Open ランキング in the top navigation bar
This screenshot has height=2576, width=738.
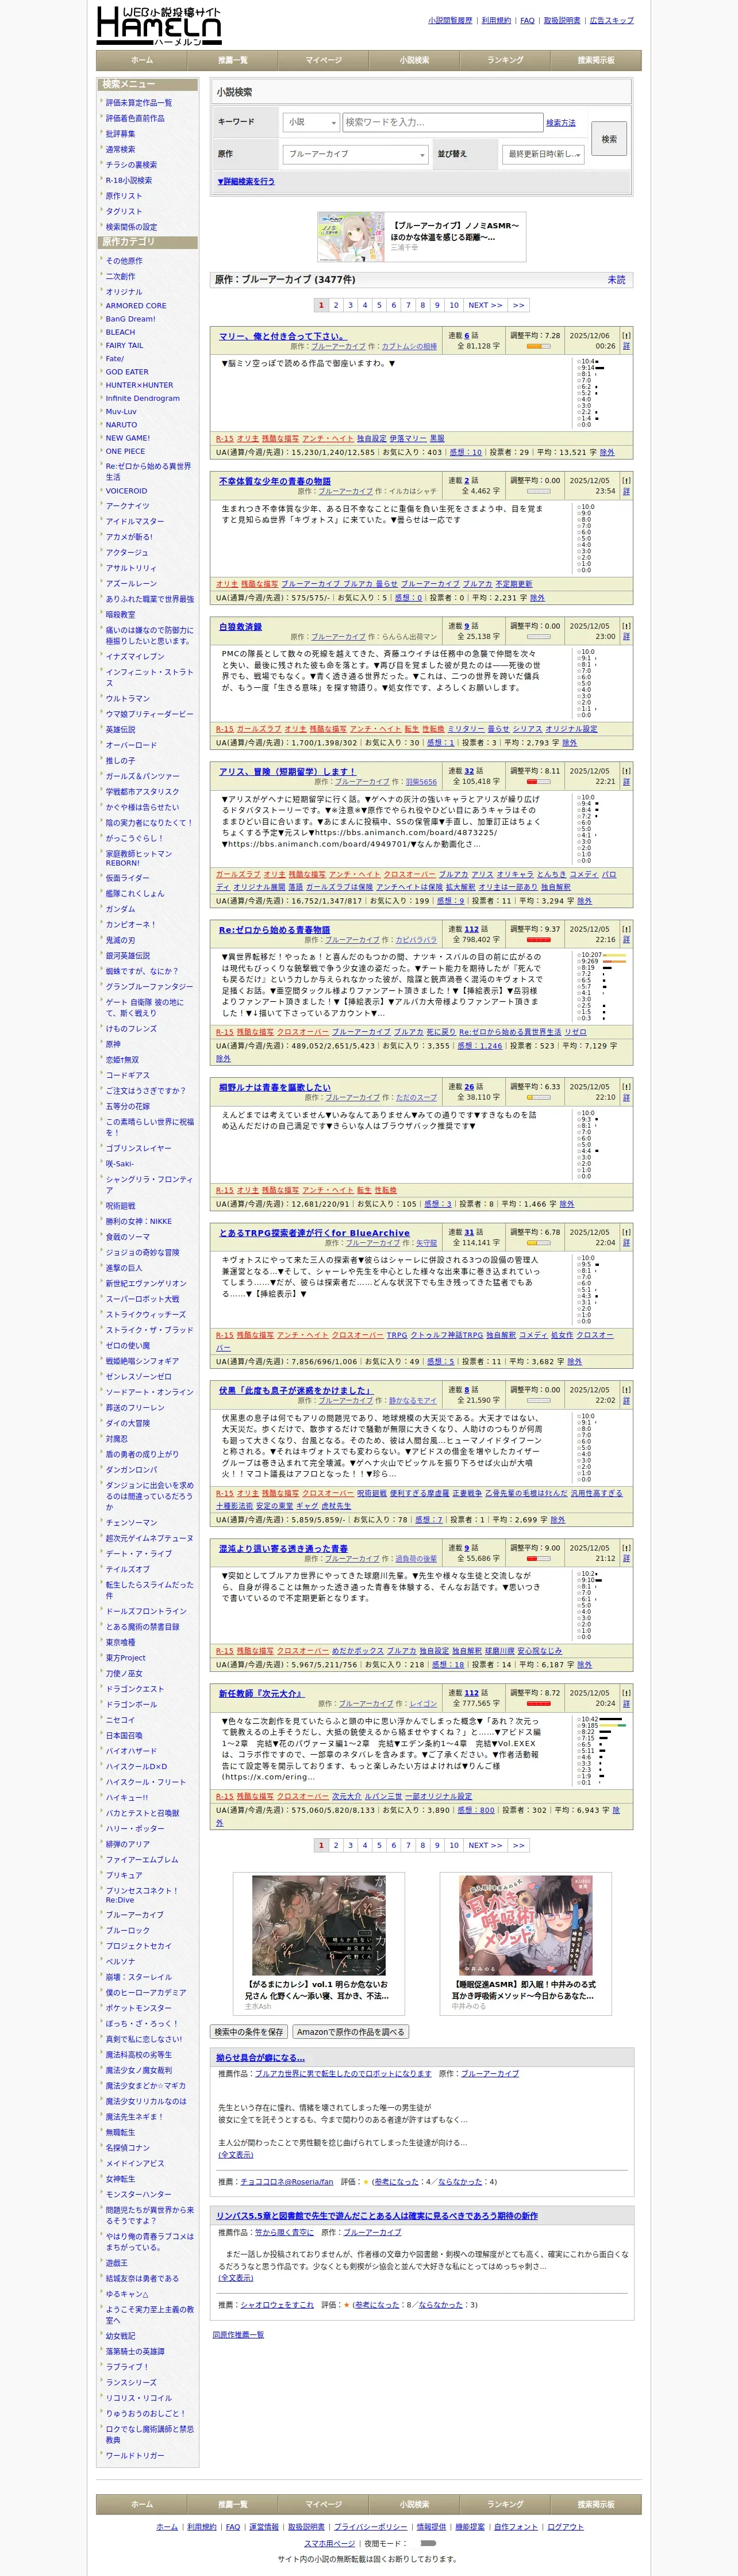(505, 60)
